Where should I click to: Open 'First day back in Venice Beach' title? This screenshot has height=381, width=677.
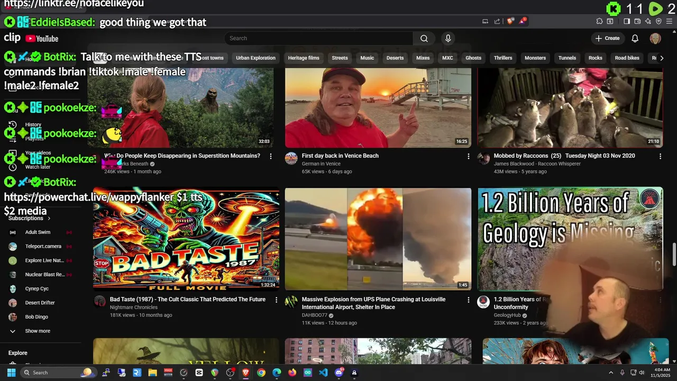340,156
